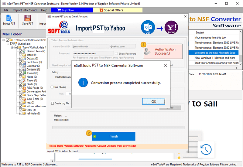This screenshot has width=243, height=167.
Task: Click the Calendar folder icon
Action: [x=24, y=66]
